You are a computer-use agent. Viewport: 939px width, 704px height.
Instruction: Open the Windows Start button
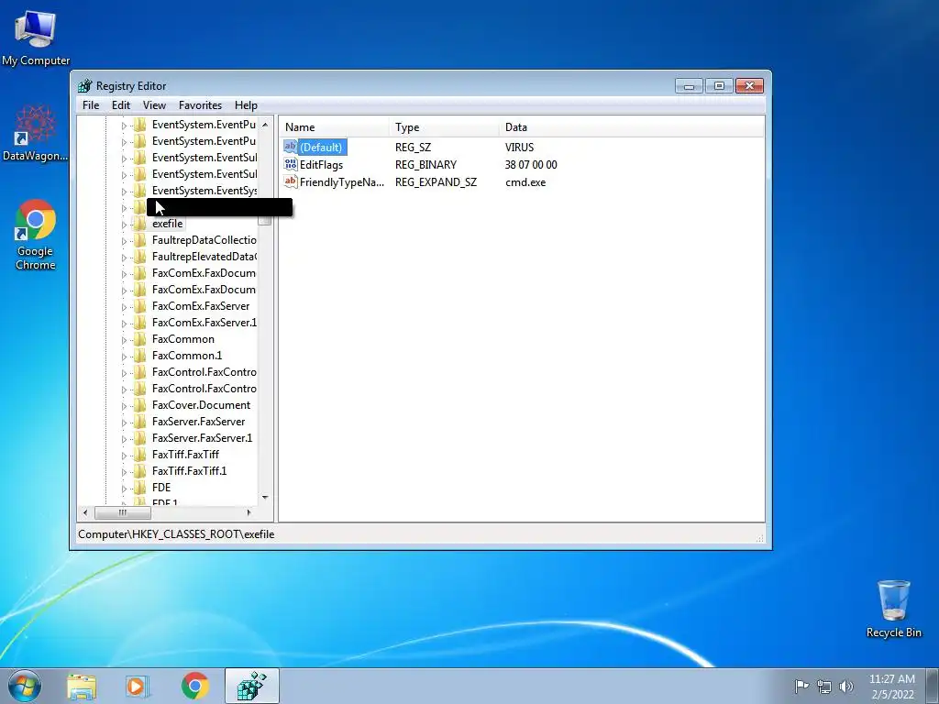(25, 686)
